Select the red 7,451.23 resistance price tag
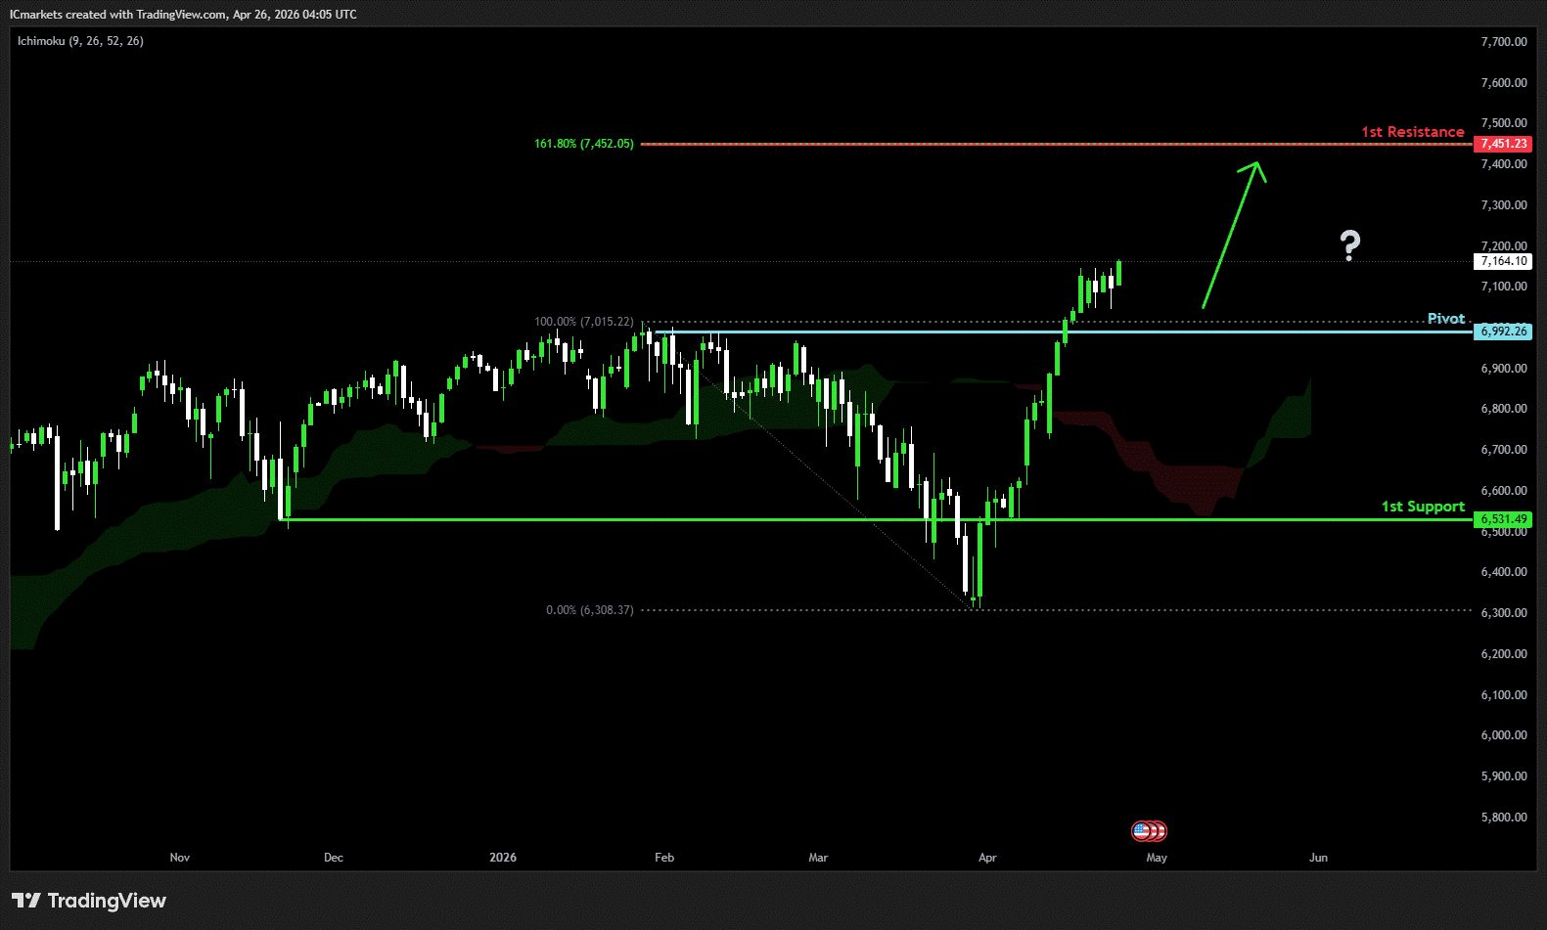The image size is (1547, 930). pos(1503,144)
